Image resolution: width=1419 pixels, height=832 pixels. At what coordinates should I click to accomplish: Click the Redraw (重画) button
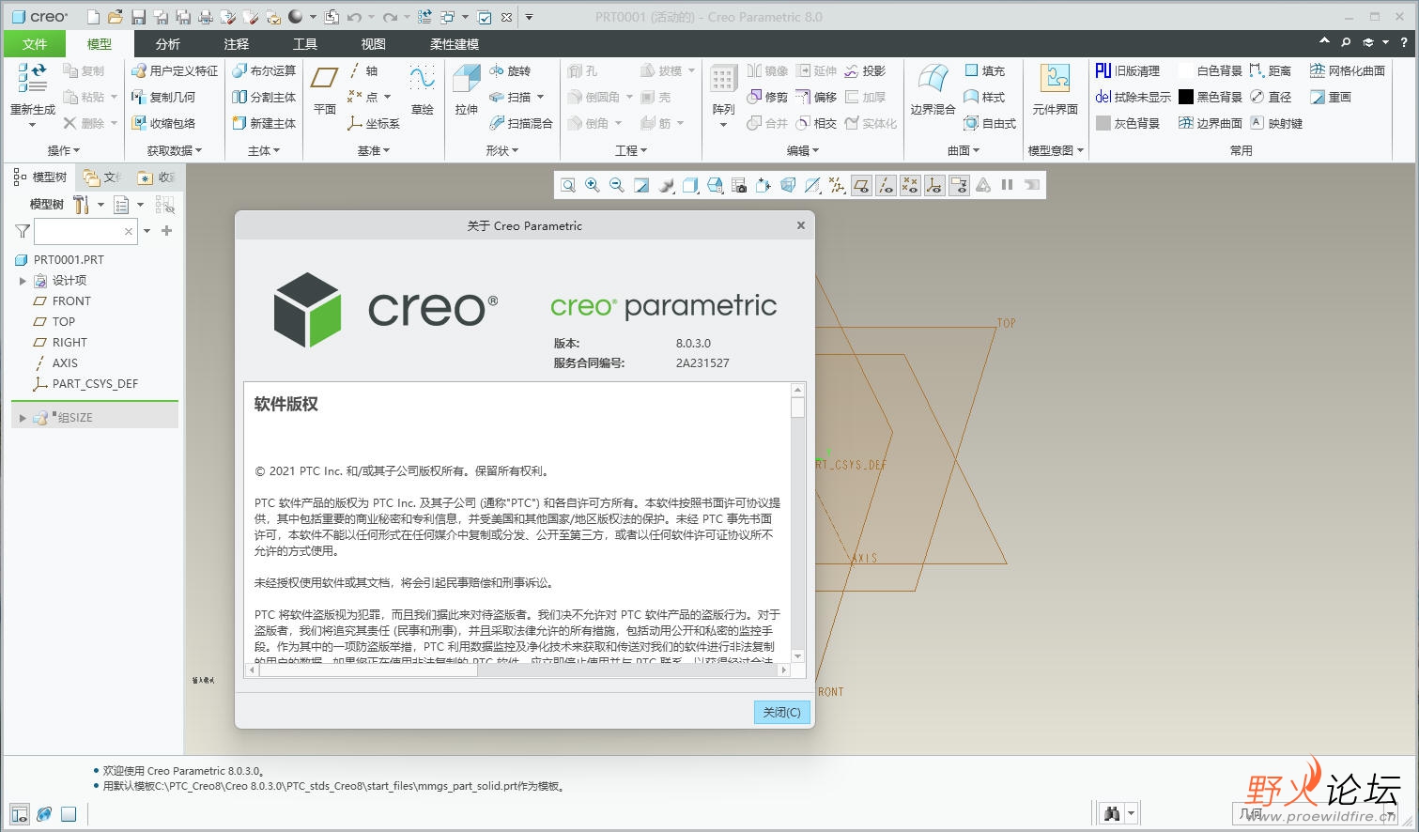coord(1331,97)
